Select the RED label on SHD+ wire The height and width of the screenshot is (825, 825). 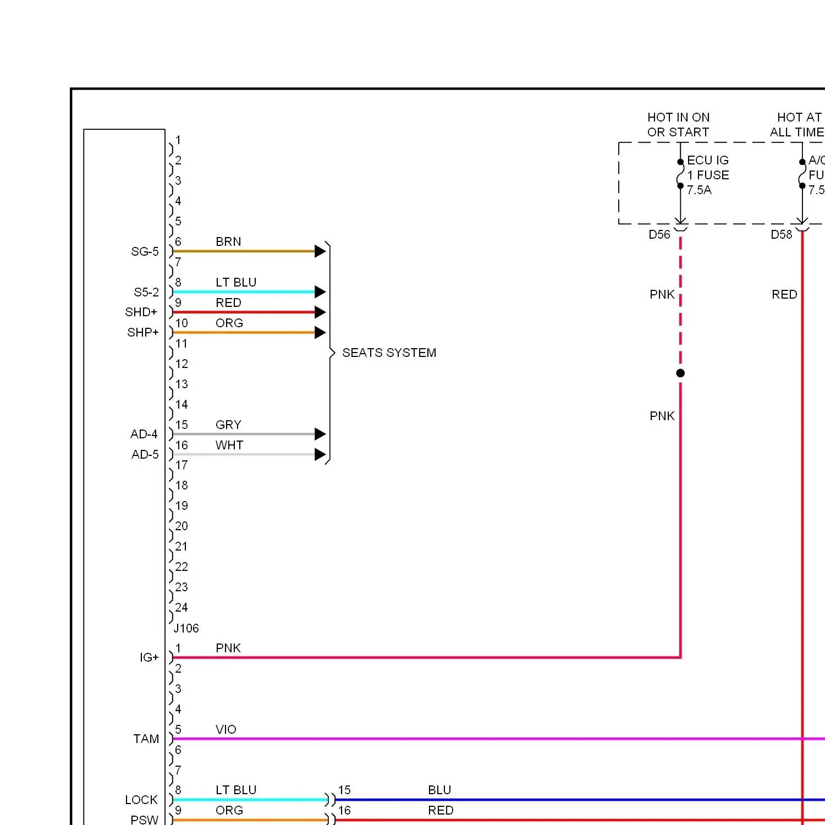pos(228,302)
